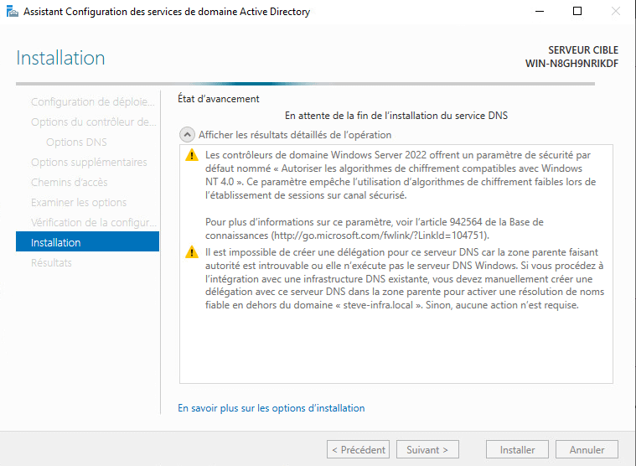Go back with the < Précédent button
Image resolution: width=636 pixels, height=466 pixels.
tap(358, 450)
